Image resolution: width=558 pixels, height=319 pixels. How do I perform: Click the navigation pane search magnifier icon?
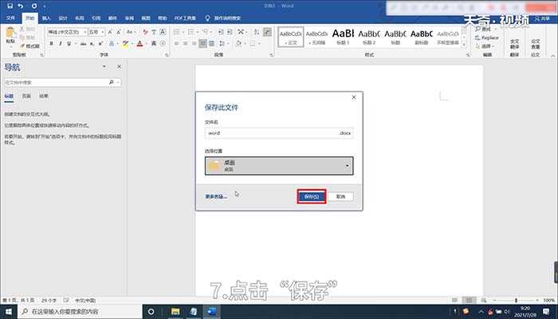coord(111,81)
